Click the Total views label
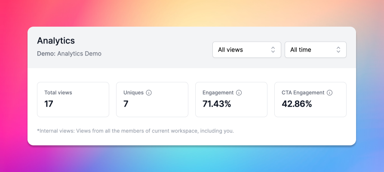 (x=58, y=92)
